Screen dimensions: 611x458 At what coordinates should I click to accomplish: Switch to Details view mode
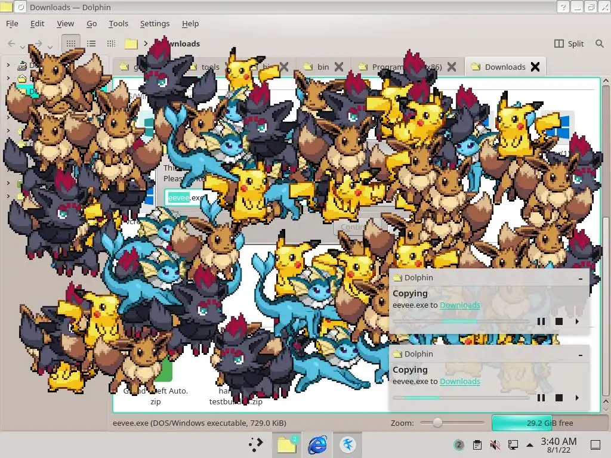click(111, 44)
